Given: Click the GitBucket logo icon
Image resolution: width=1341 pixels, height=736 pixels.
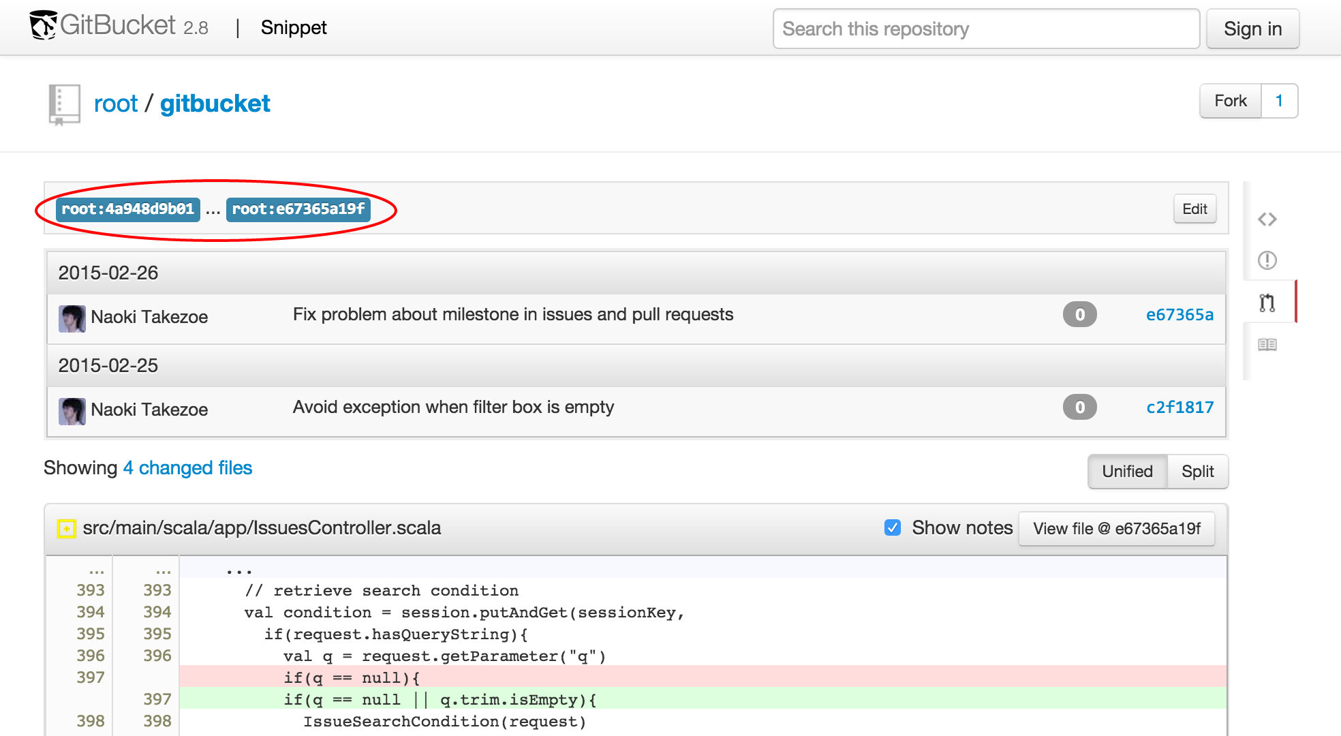Looking at the screenshot, I should [x=43, y=26].
